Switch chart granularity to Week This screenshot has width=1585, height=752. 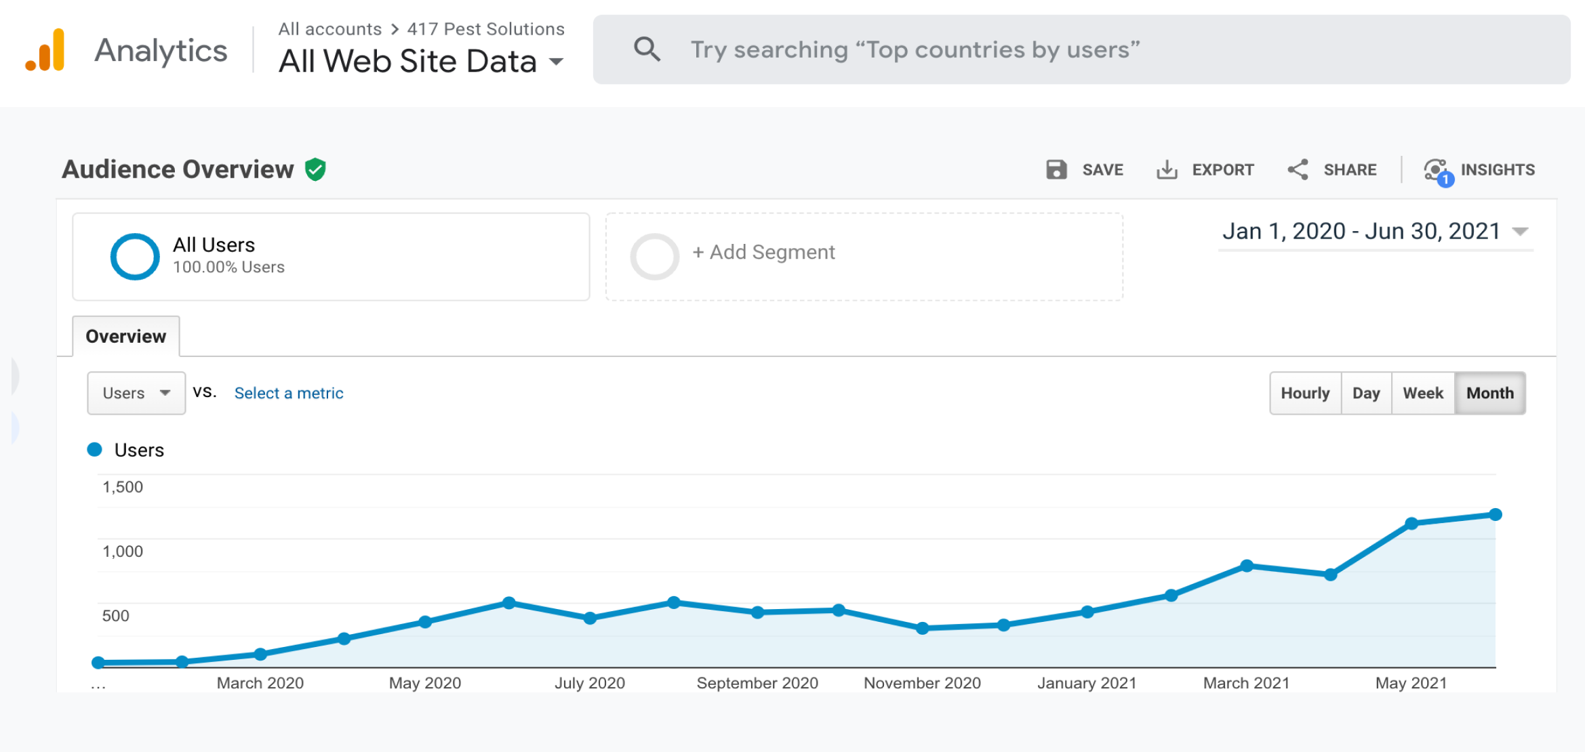1423,393
